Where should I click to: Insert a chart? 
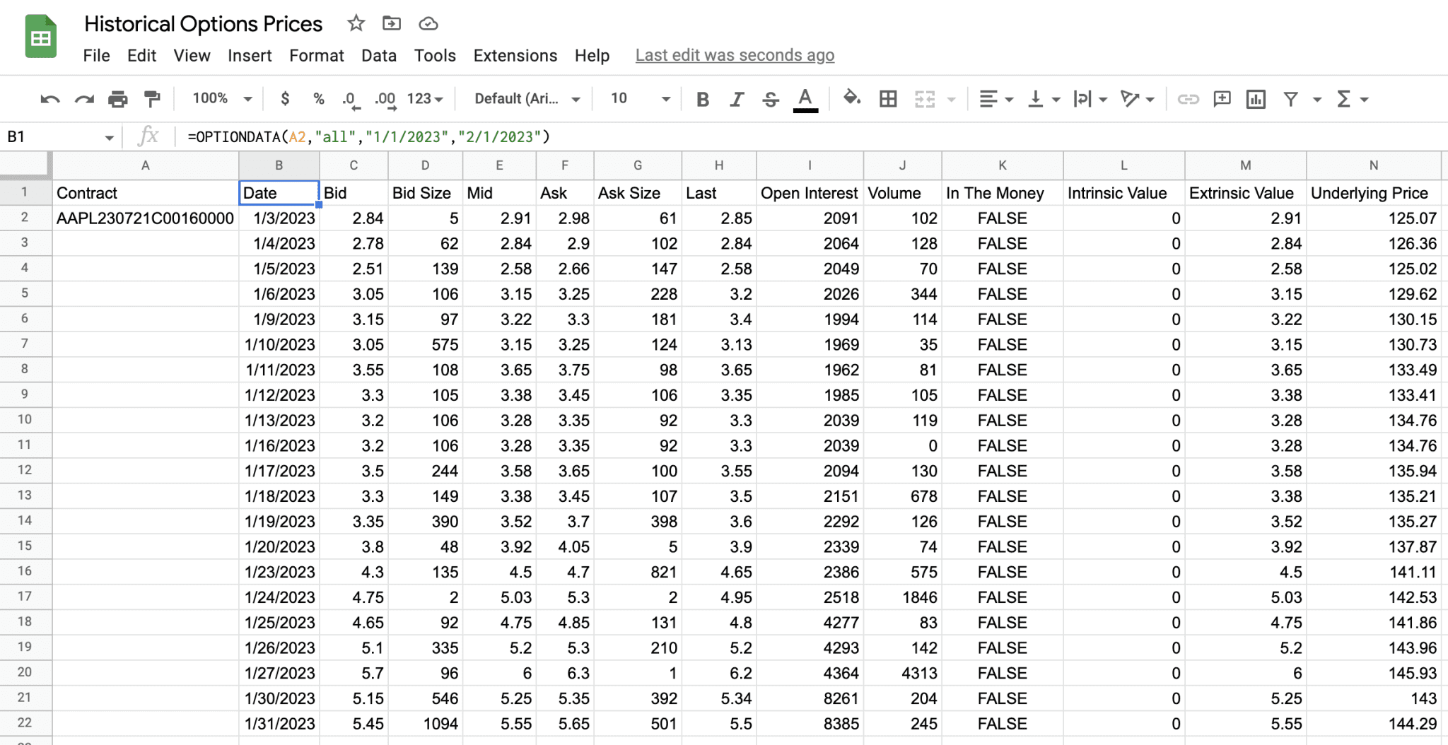pos(1255,99)
